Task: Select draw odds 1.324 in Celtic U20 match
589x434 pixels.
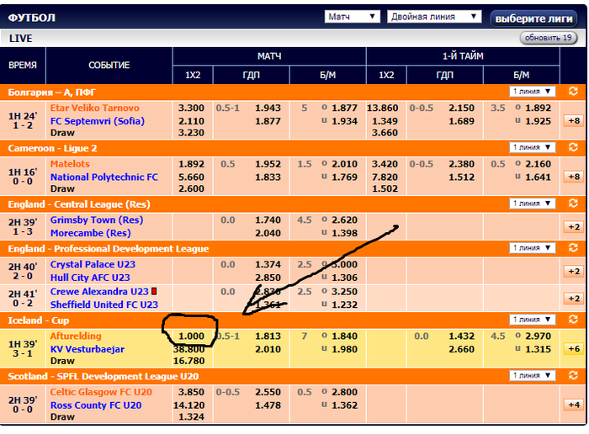Action: point(191,417)
